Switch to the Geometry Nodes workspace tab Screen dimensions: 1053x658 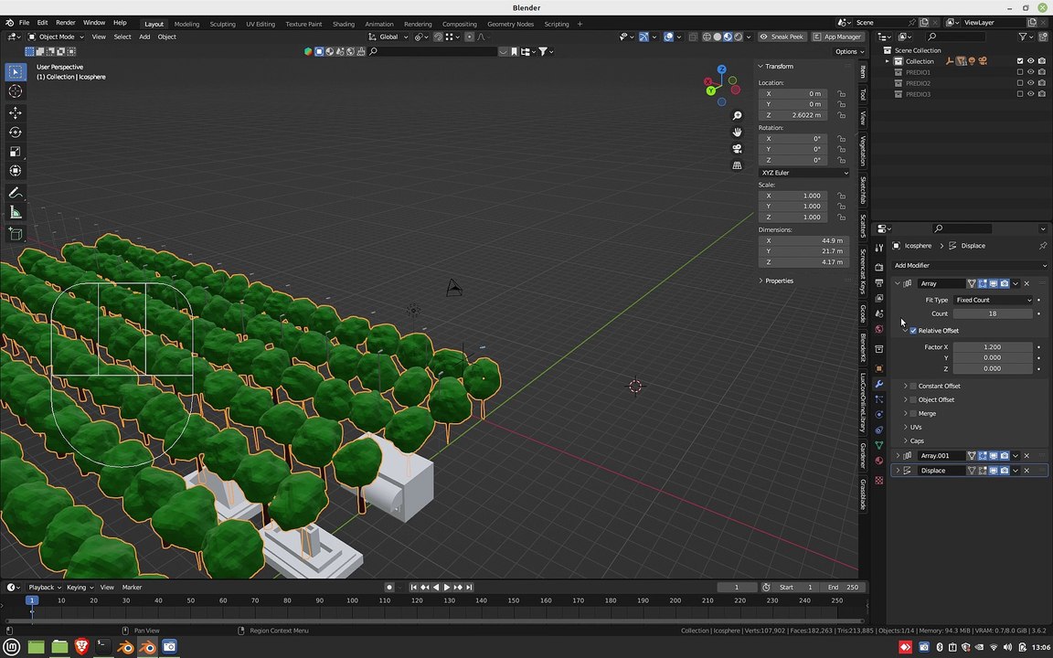click(x=510, y=24)
